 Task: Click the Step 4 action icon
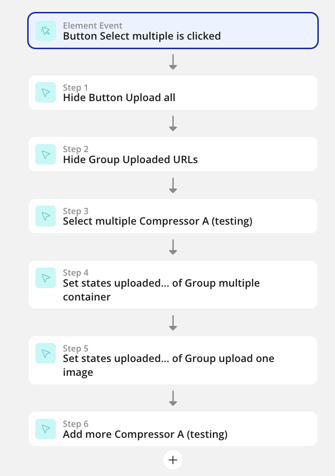46,278
